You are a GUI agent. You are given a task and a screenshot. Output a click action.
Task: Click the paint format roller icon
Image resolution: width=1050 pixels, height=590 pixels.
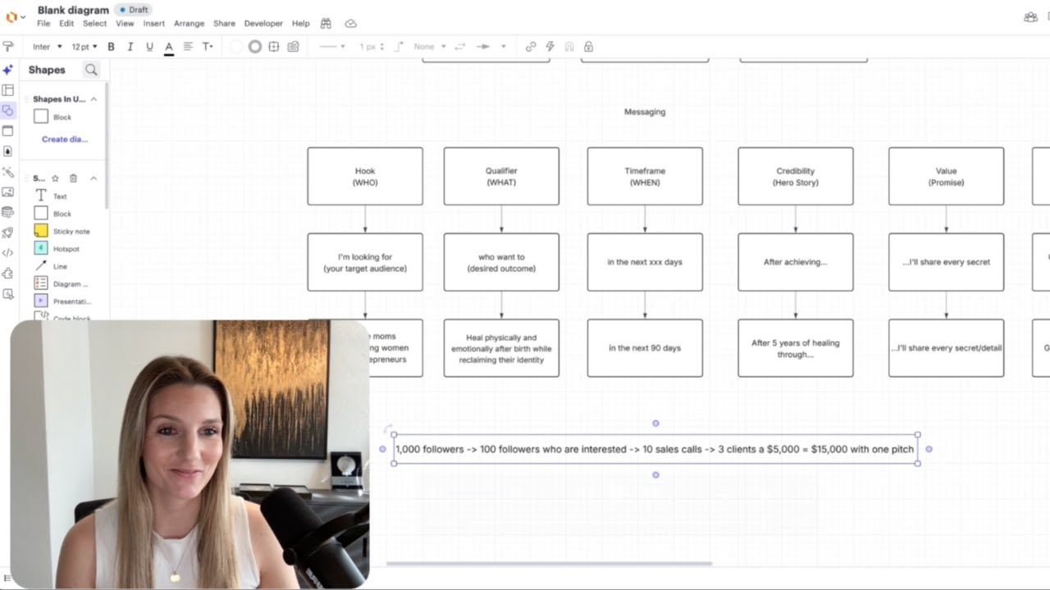pos(8,47)
